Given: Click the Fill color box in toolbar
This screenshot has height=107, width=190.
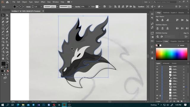Looking at the screenshot, I should (3, 64).
